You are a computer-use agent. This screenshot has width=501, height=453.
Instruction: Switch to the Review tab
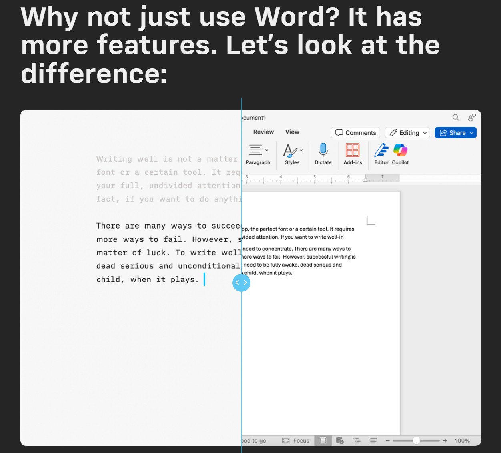263,132
